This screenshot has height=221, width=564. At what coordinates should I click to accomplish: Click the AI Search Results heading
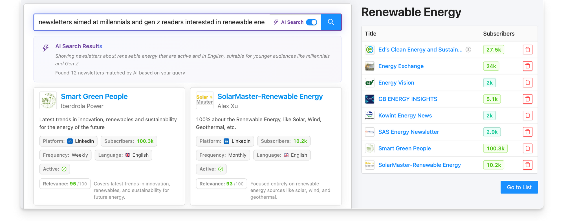tap(79, 46)
